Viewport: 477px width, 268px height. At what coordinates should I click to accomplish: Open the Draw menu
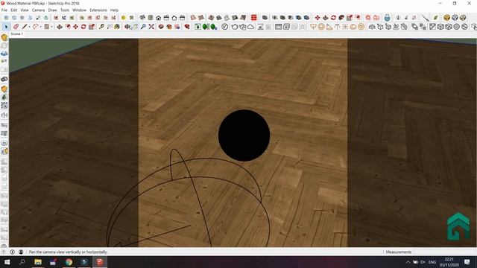(x=53, y=10)
